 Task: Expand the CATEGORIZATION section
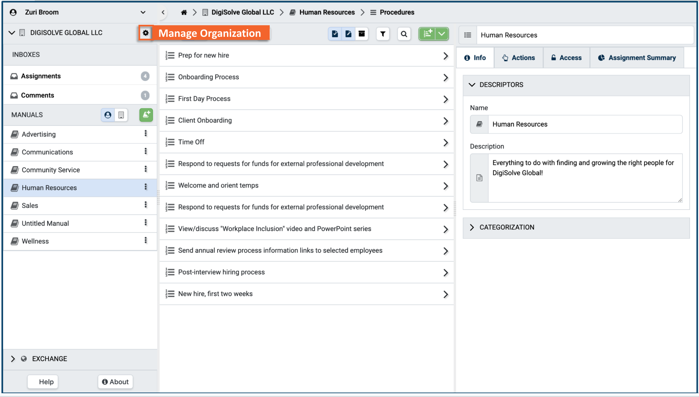click(x=507, y=227)
